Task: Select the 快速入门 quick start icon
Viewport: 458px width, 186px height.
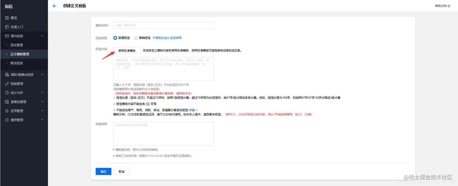Action: [x=7, y=27]
